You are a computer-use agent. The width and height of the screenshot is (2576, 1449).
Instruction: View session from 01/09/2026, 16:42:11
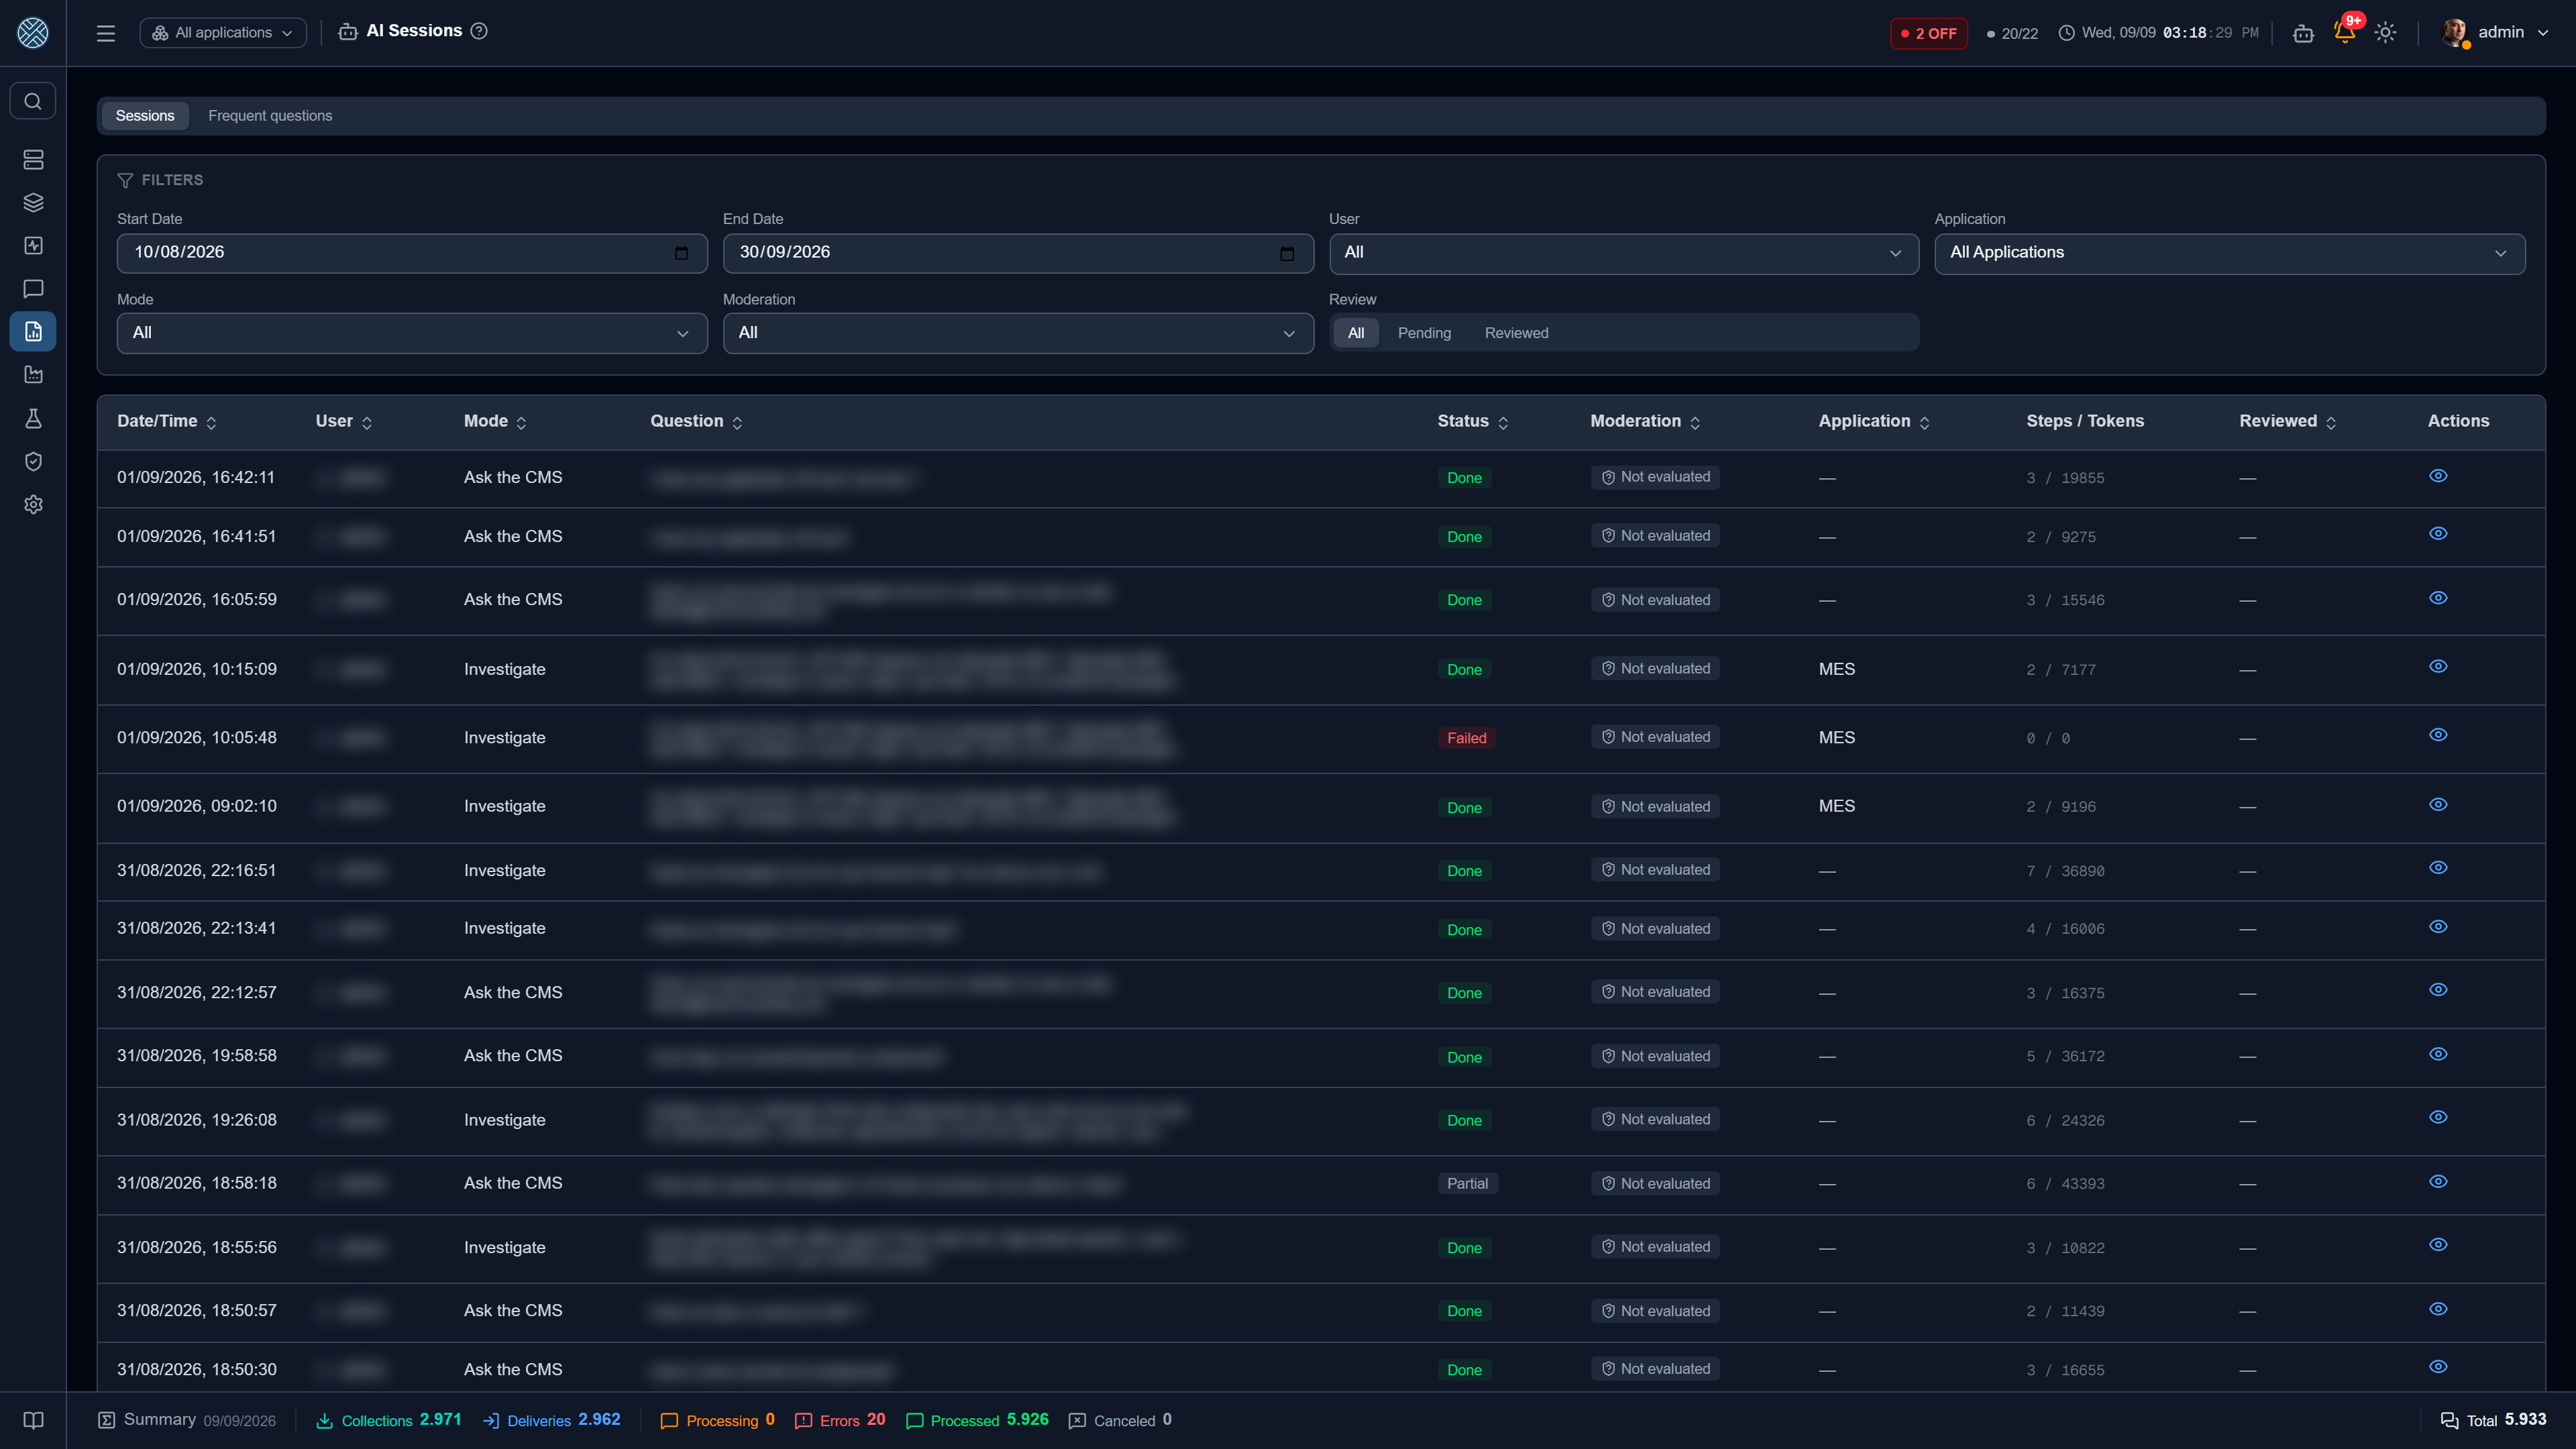(x=2438, y=476)
